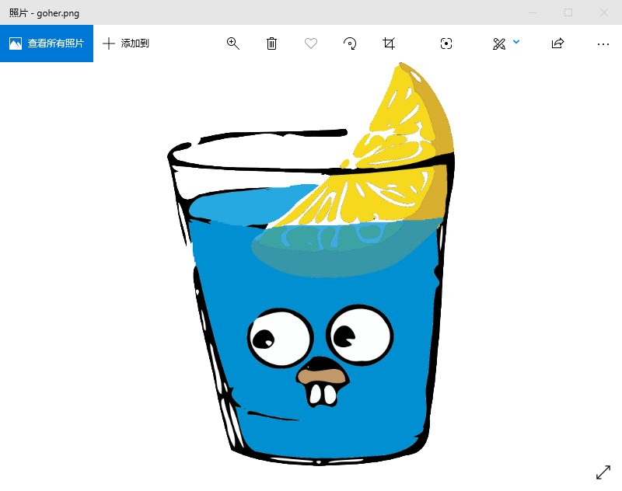
Task: Open the 添加到 menu
Action: point(126,44)
